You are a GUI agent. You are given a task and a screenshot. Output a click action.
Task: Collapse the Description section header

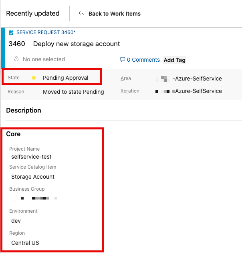click(24, 110)
